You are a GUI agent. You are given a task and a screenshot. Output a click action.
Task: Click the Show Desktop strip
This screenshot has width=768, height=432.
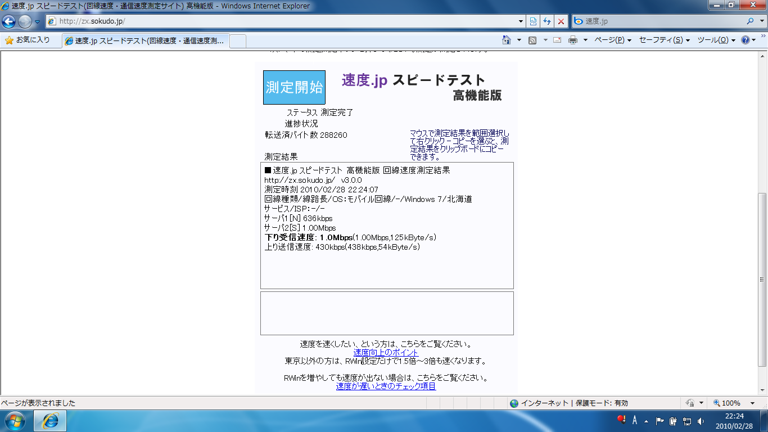[764, 421]
